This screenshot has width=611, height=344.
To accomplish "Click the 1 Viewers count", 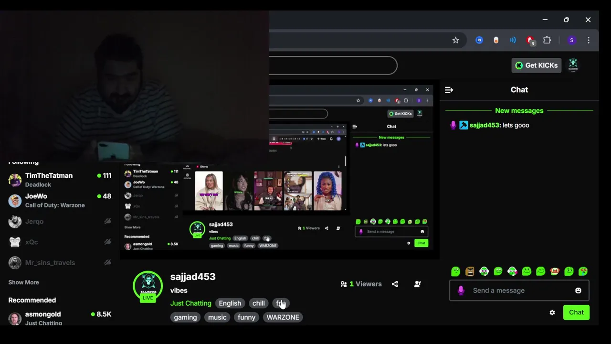I will tap(361, 284).
